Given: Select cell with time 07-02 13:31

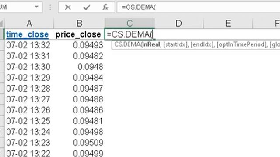Looking at the screenshot, I should coord(29,56).
